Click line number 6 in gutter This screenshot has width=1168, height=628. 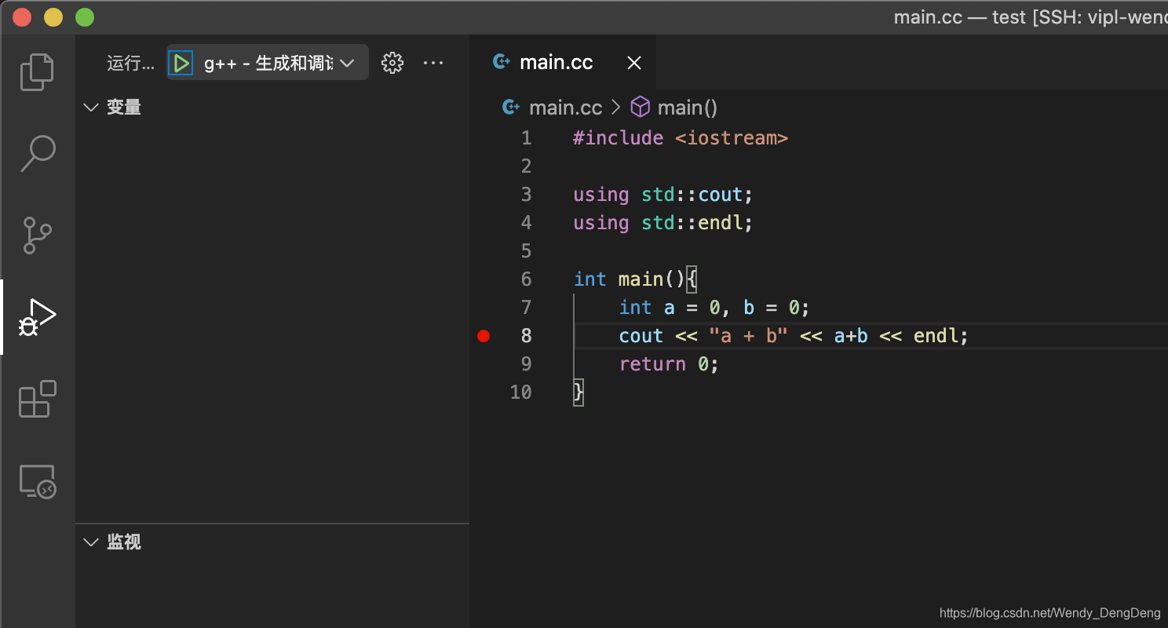526,279
